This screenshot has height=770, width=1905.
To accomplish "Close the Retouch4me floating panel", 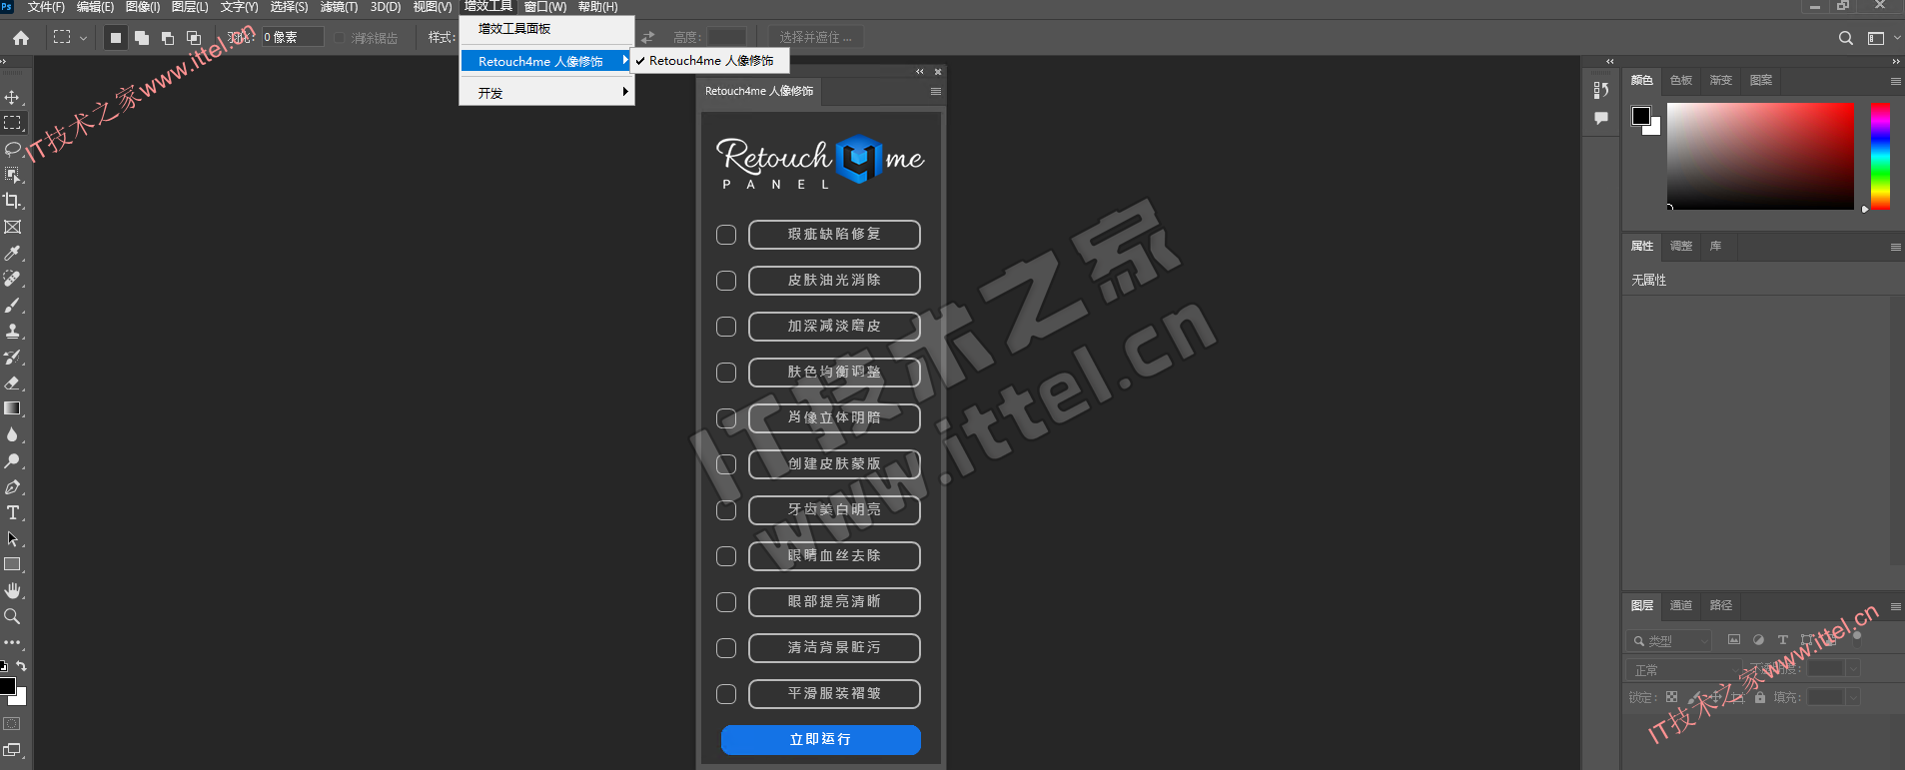I will tap(938, 72).
